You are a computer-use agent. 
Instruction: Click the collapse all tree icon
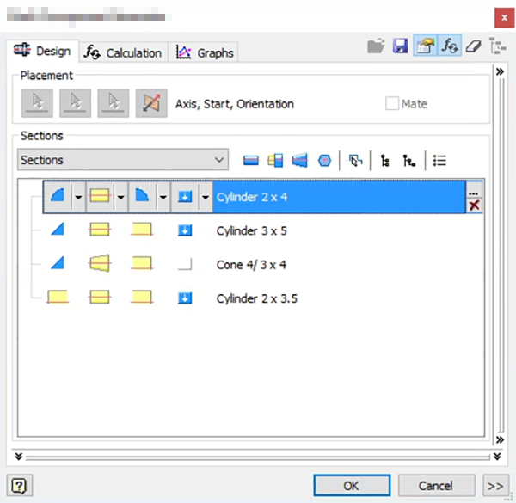408,161
